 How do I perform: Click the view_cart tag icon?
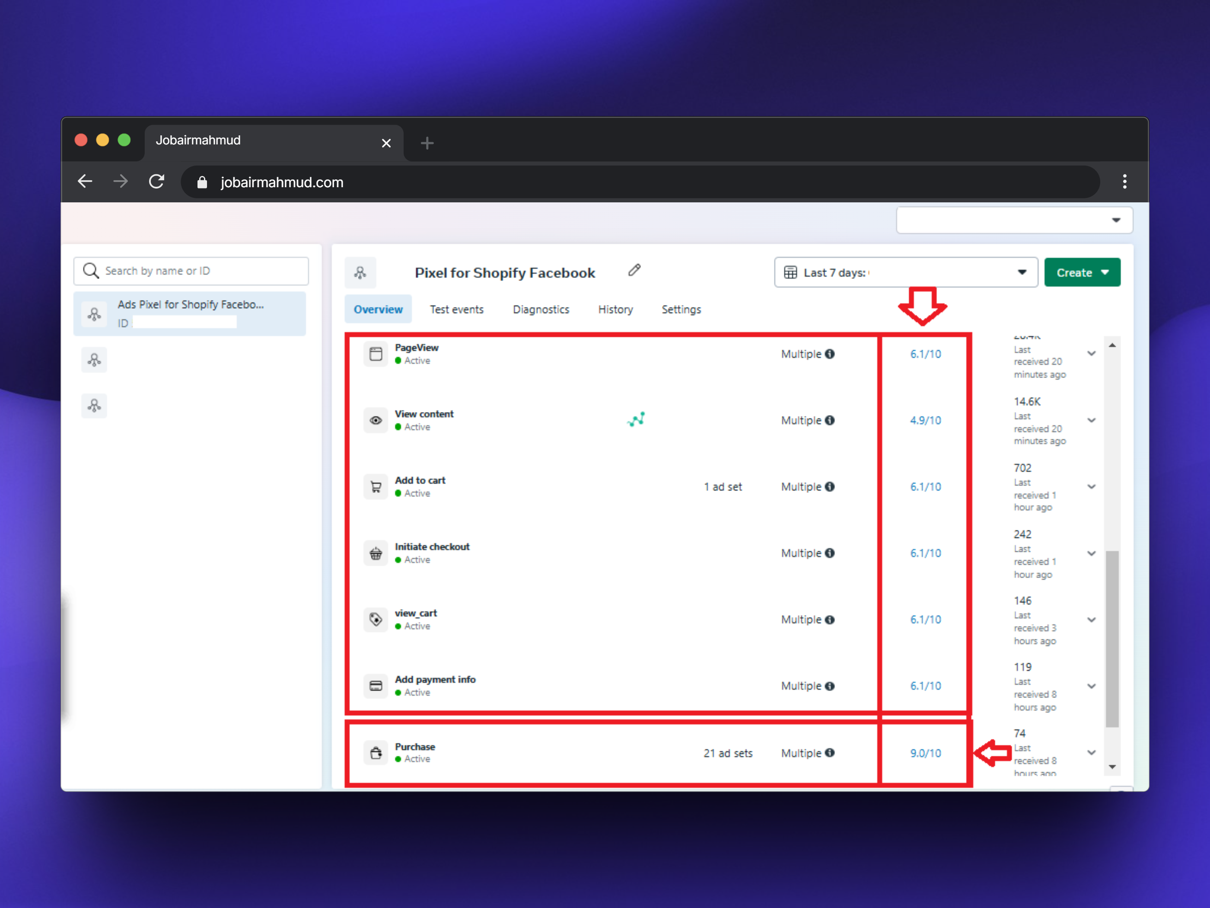(376, 620)
